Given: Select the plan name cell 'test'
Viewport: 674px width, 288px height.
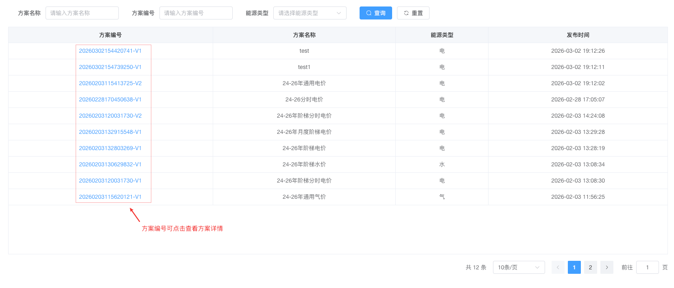Looking at the screenshot, I should (304, 51).
